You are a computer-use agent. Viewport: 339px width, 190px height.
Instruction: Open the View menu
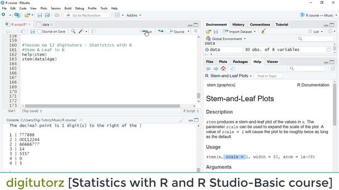coord(33,8)
